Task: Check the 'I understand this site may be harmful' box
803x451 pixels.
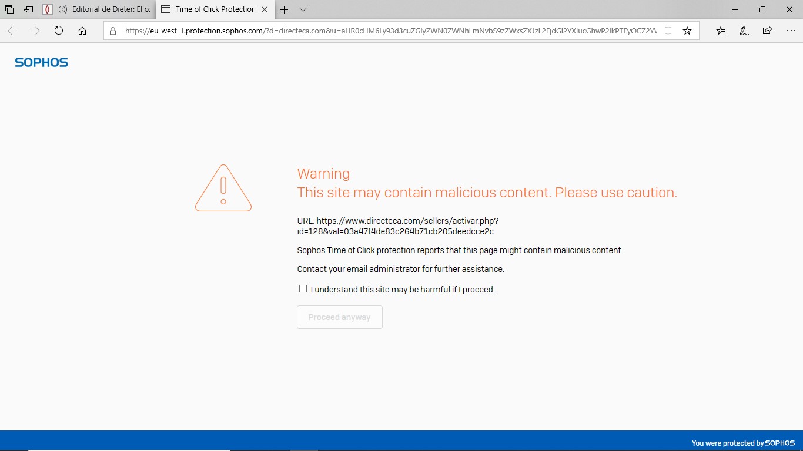Action: pyautogui.click(x=303, y=288)
